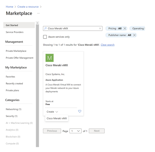
Task: Expand the Create dropdown on the card
Action: point(52,112)
